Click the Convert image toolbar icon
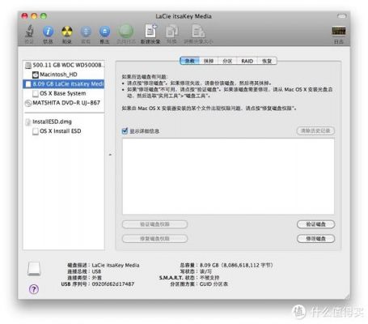The image size is (368, 324). [171, 31]
